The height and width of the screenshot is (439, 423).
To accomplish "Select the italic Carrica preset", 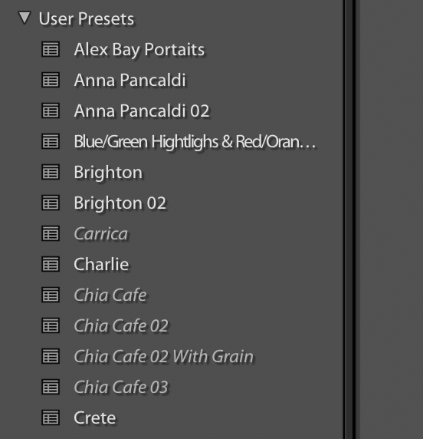I will coord(101,233).
